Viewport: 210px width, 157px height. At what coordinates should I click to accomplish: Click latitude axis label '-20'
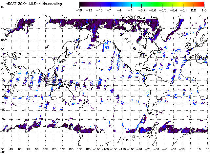3,90
